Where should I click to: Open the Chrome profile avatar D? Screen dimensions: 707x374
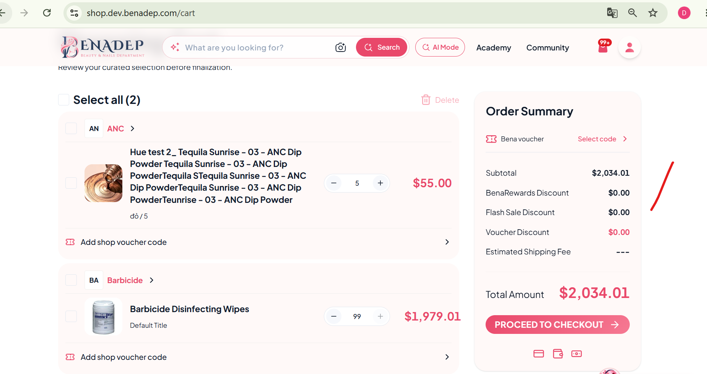click(x=684, y=13)
